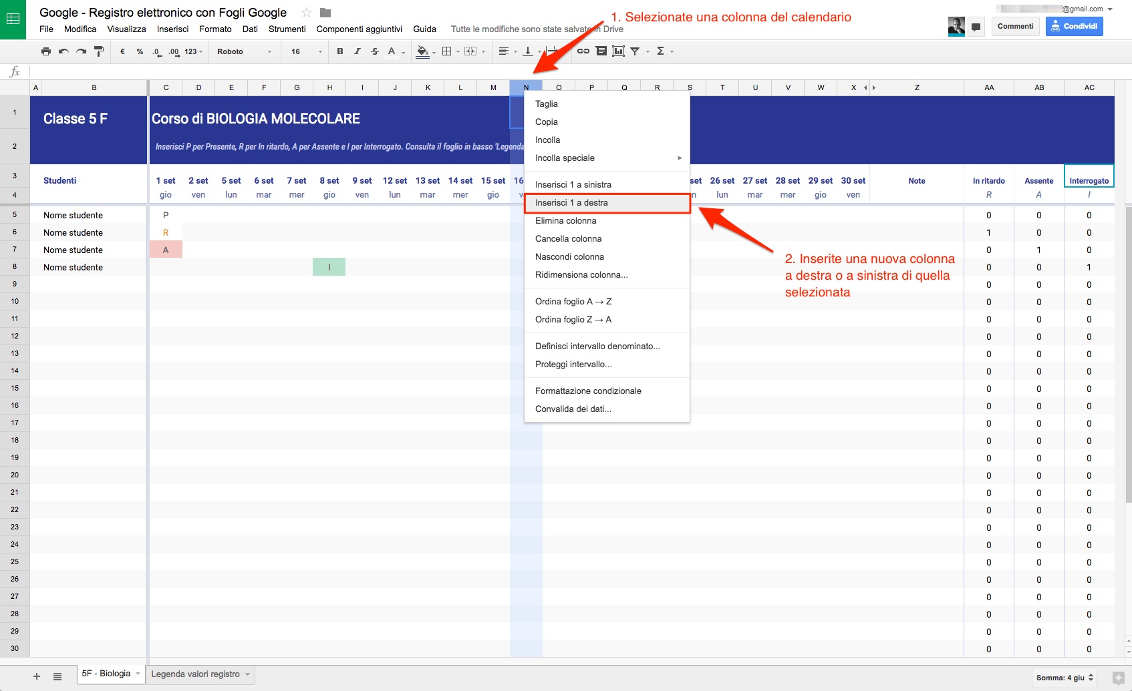Merge the selected cells
The height and width of the screenshot is (691, 1132).
pyautogui.click(x=470, y=51)
